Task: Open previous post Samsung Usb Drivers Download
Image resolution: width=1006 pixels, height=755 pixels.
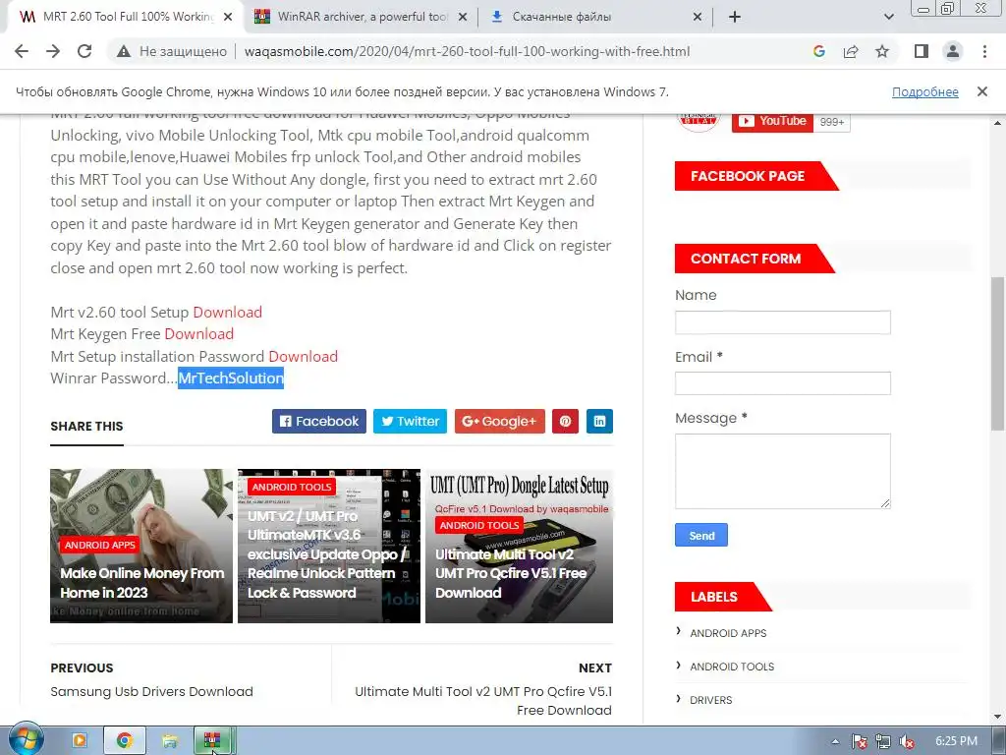Action: 151,691
